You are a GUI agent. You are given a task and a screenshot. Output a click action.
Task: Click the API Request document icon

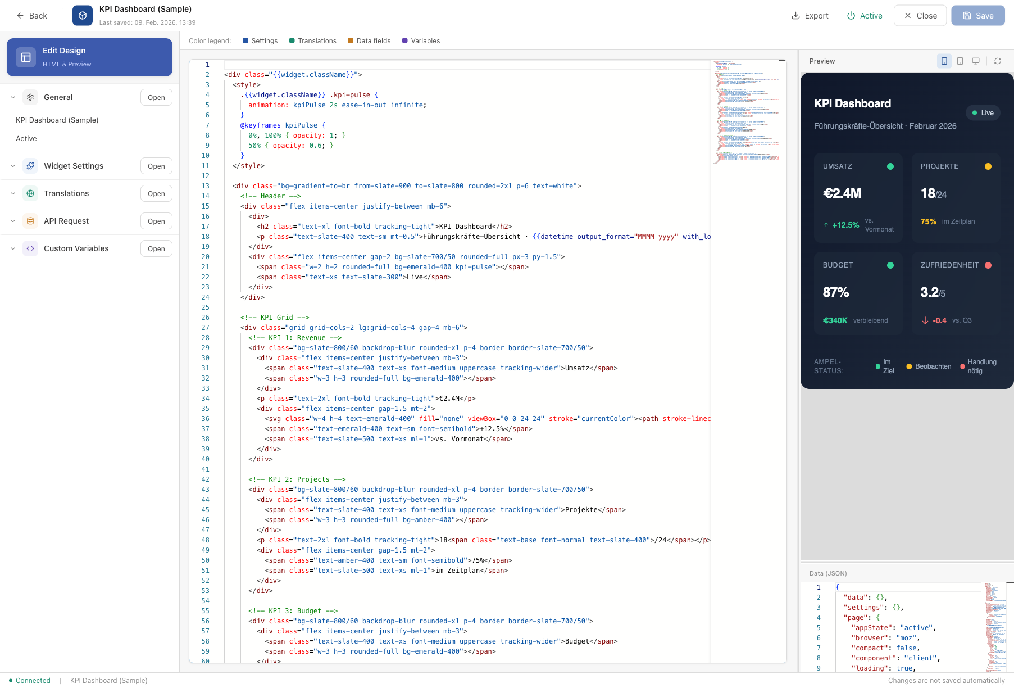click(x=30, y=221)
